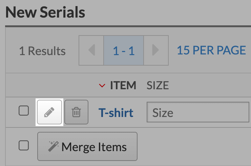
Task: Click the New Serials heading
Action: 45,12
